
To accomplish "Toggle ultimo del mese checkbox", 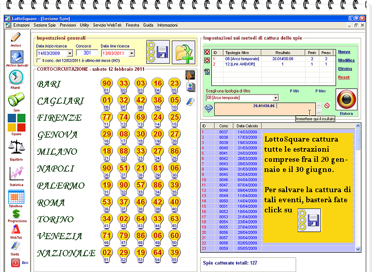I will point(38,61).
